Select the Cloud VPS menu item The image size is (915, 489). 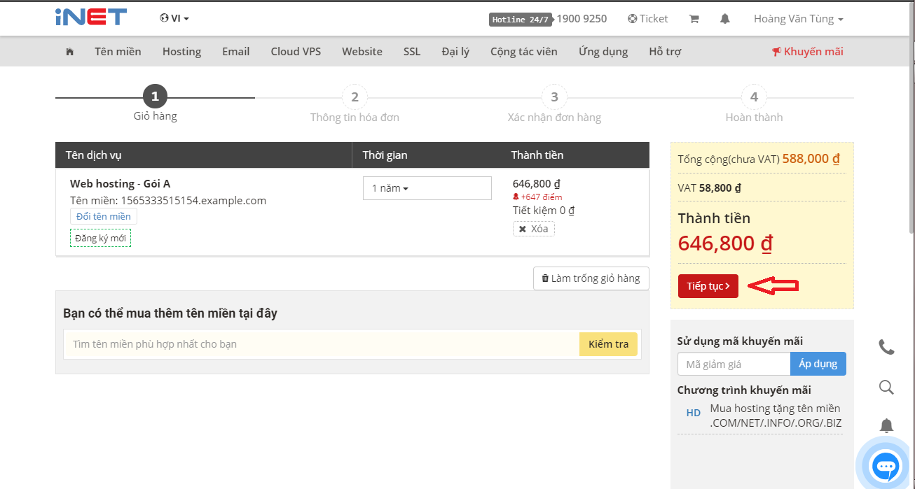(x=296, y=52)
